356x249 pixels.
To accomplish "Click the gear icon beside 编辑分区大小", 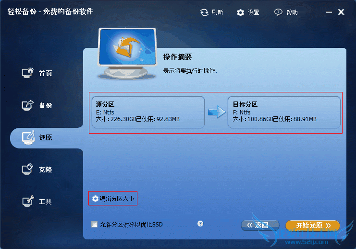I will (x=95, y=199).
